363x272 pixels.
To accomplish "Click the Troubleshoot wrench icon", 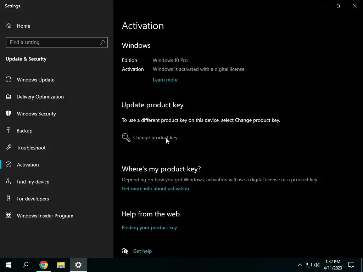I will 9,147.
